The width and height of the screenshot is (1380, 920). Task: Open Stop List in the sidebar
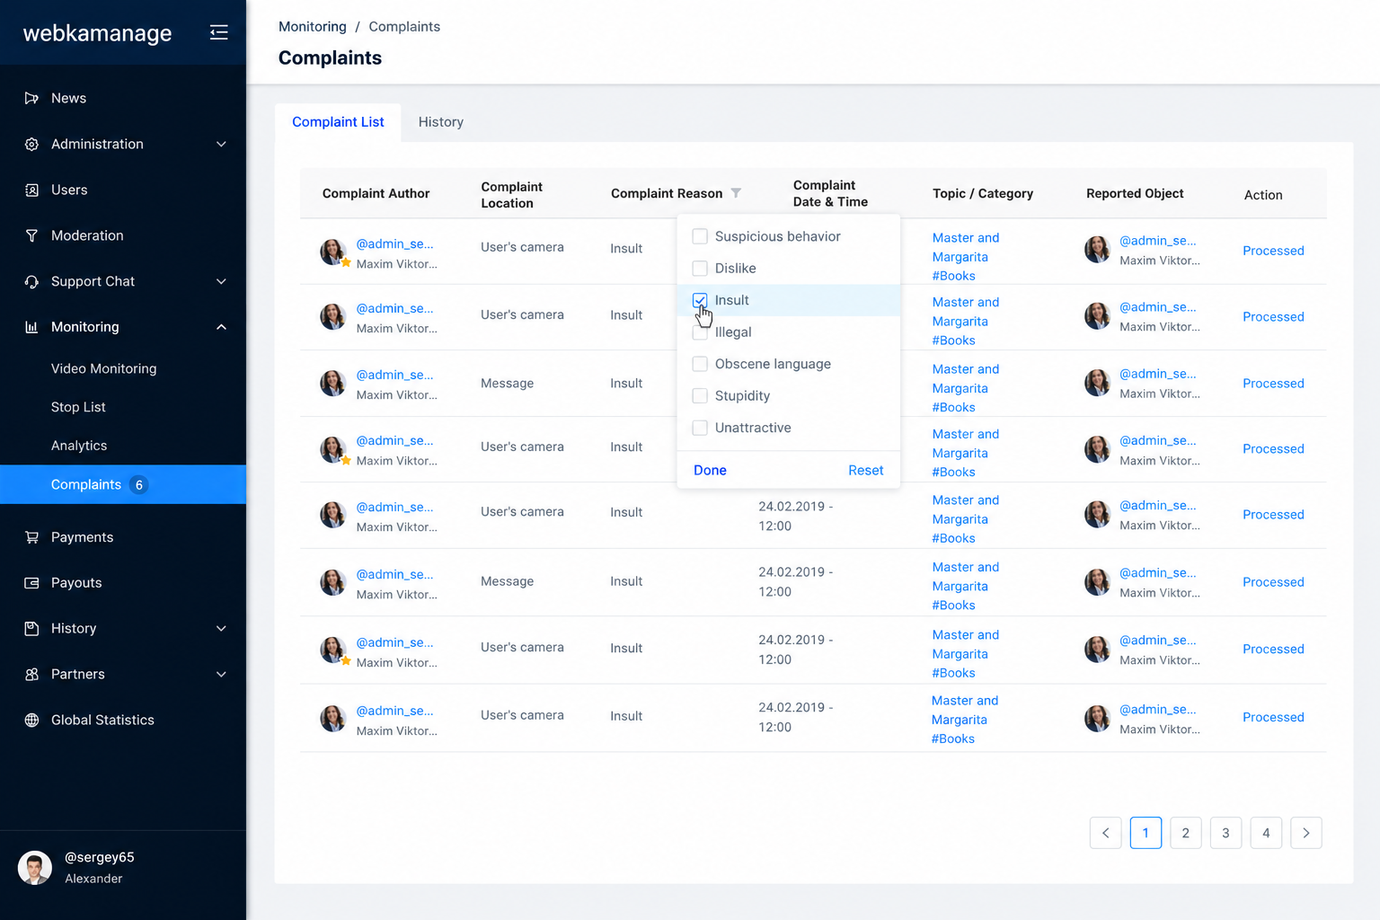(x=78, y=407)
